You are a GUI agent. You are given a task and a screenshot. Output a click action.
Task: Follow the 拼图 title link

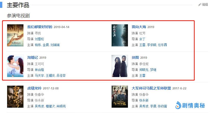135,58
